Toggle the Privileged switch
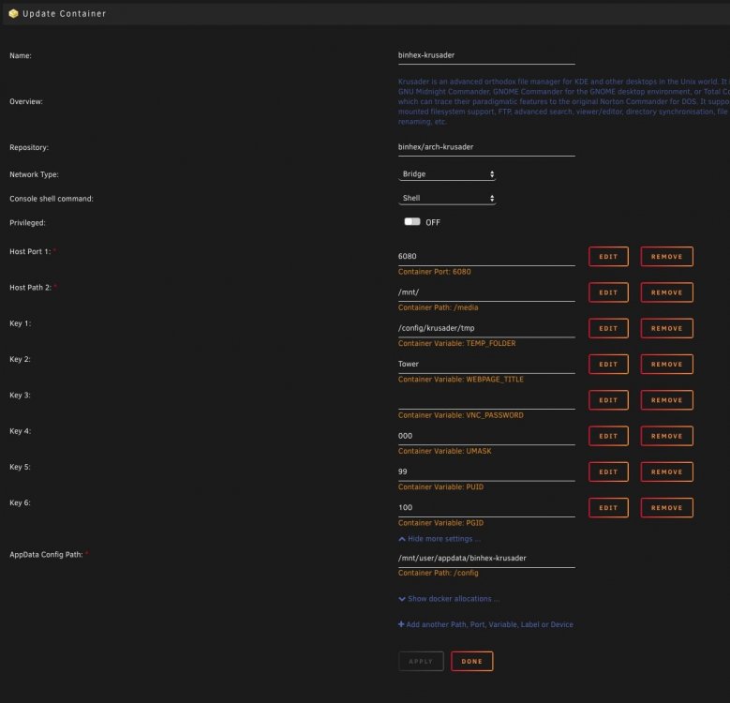This screenshot has height=703, width=730. [412, 221]
